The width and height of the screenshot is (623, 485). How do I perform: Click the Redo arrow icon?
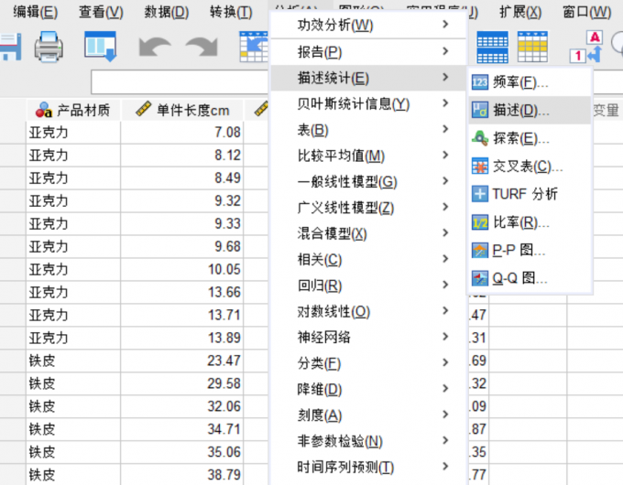point(202,47)
